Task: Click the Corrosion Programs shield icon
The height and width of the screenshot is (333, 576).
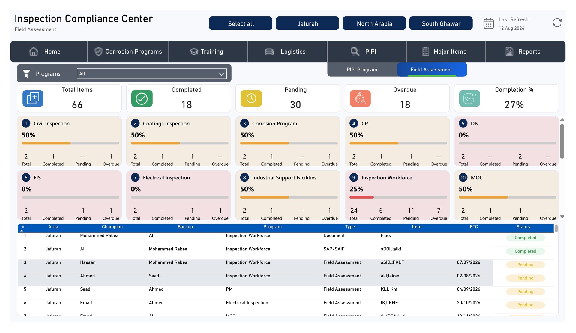Action: pos(98,52)
